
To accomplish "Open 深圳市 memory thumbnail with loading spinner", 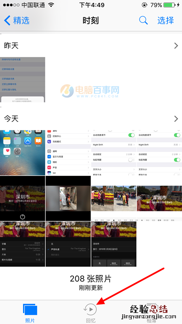I will point(23,198).
